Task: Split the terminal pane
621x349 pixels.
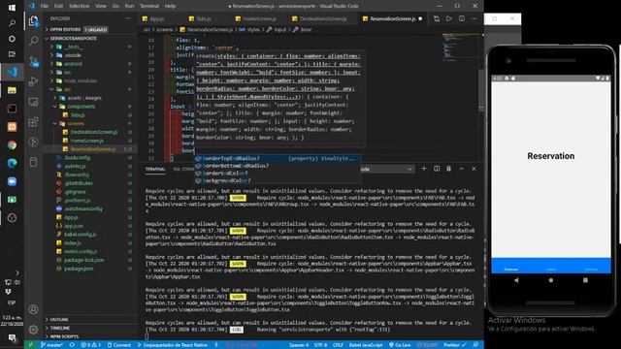Action: tap(437, 169)
